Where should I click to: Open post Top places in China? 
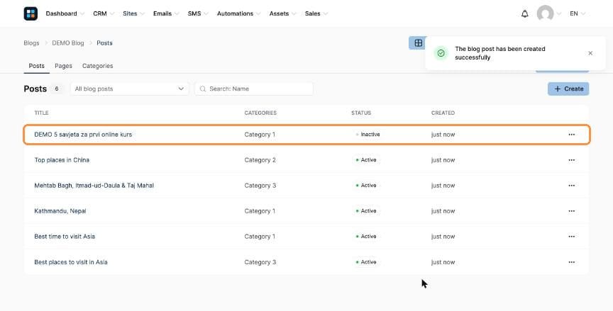[62, 160]
